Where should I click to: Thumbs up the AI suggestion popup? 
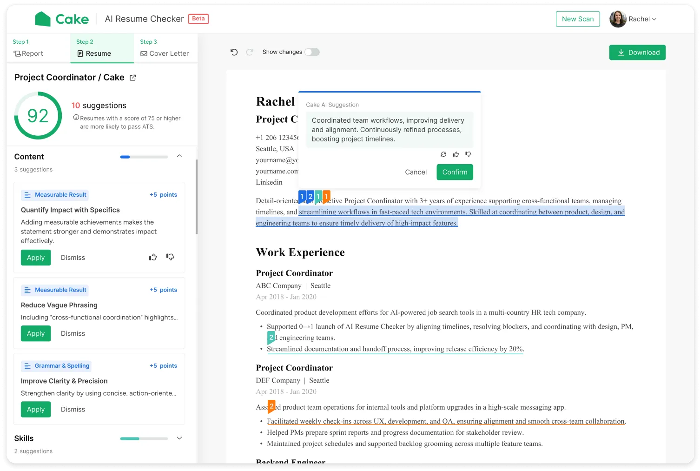(456, 154)
